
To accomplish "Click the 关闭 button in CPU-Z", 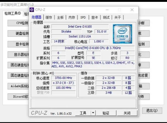I will tap(127, 113).
